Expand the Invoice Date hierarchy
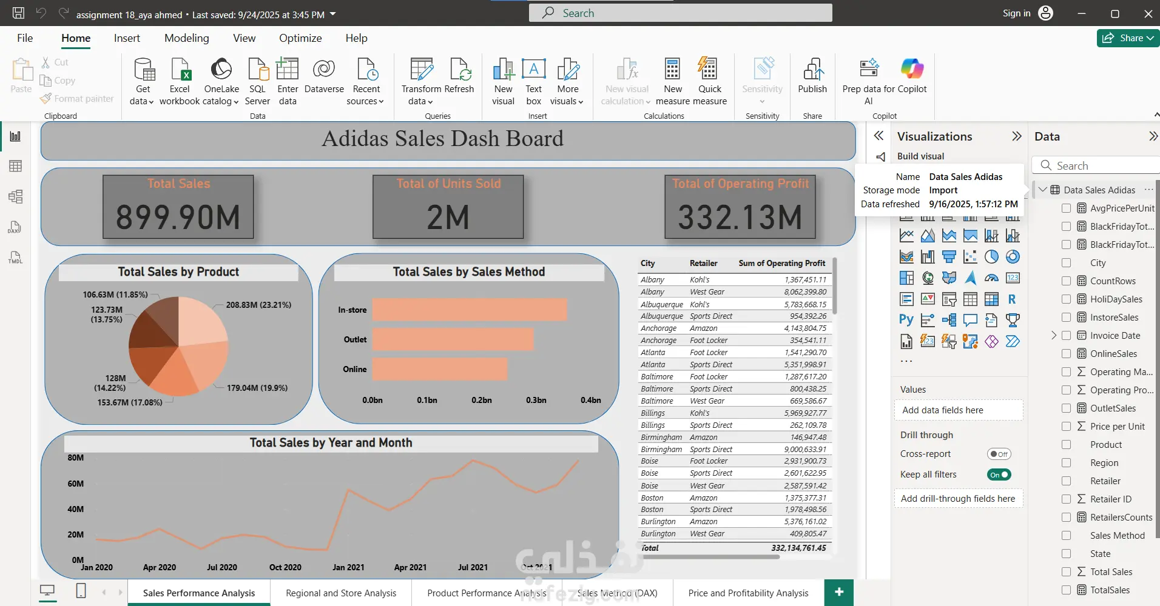 [1054, 335]
